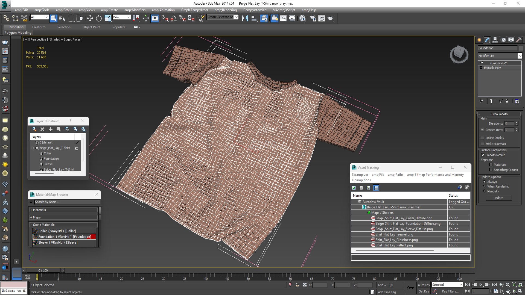The height and width of the screenshot is (295, 525).
Task: Click the Key Filters button
Action: tap(450, 291)
